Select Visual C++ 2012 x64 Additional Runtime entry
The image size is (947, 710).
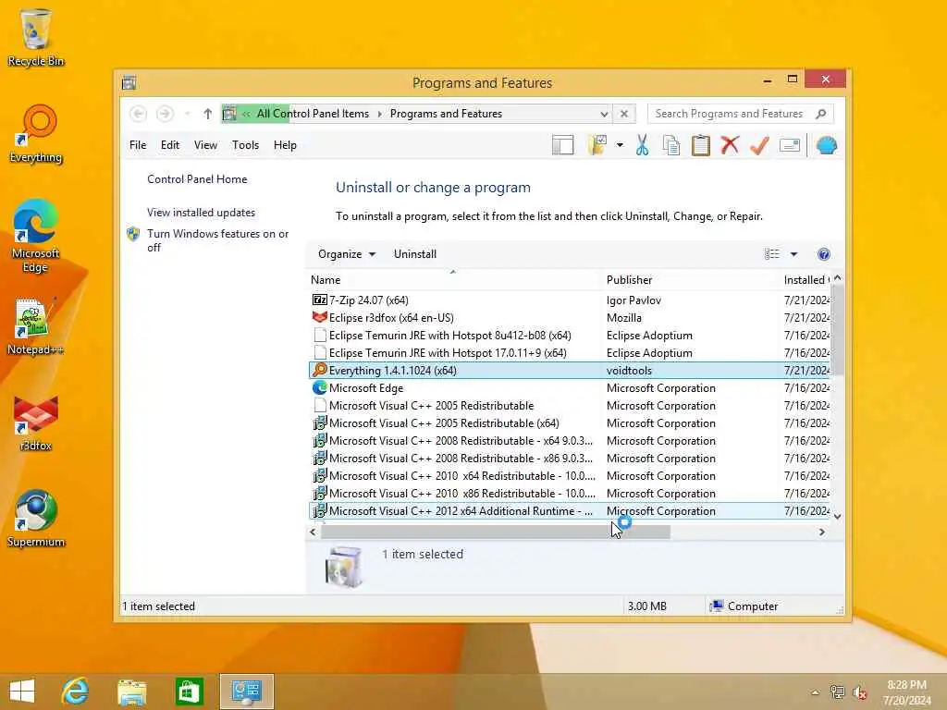click(x=570, y=510)
